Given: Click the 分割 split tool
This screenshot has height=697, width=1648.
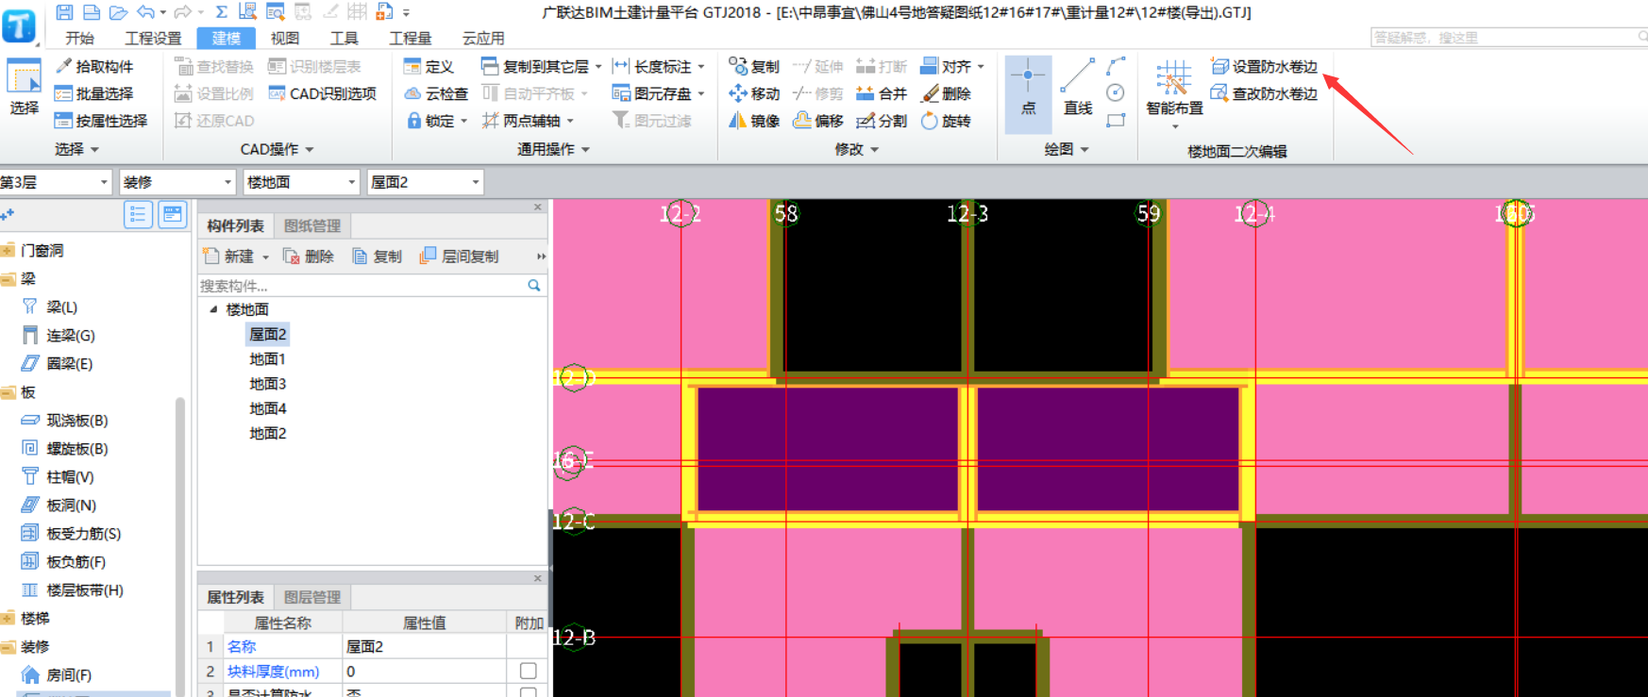Looking at the screenshot, I should pyautogui.click(x=882, y=121).
